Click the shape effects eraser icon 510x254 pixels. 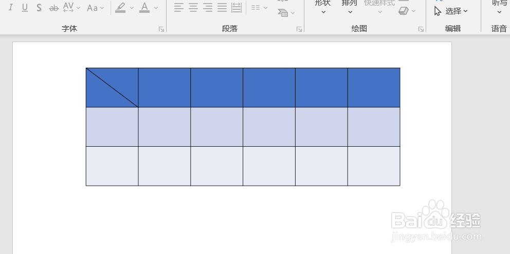pyautogui.click(x=407, y=11)
